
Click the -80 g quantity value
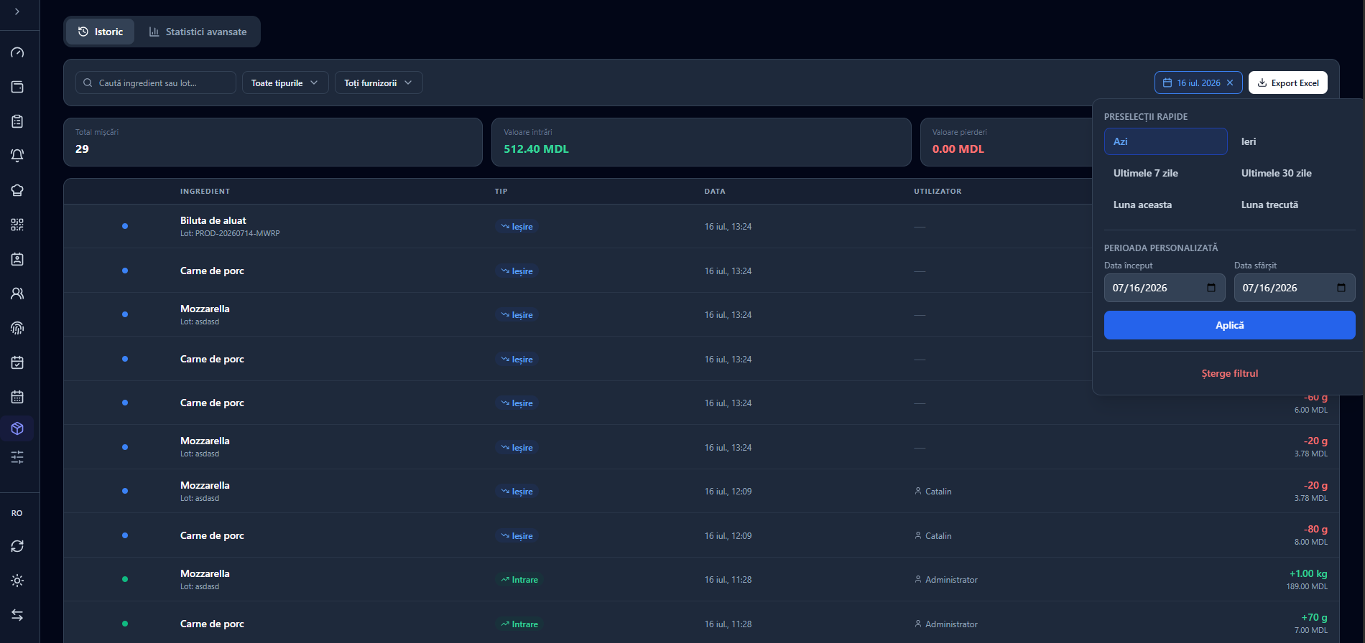pyautogui.click(x=1315, y=529)
